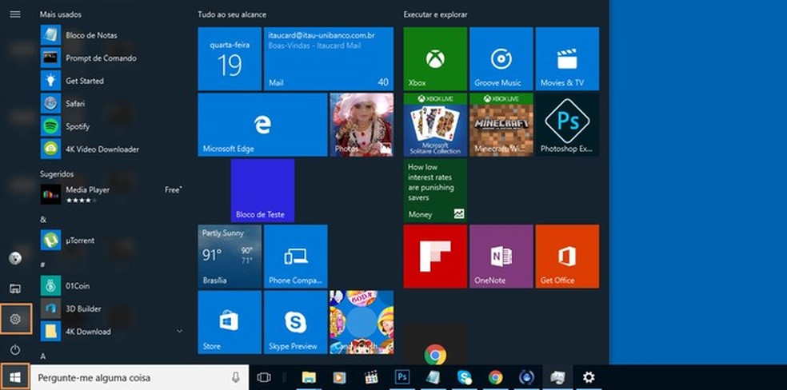Launch 3D Builder
The image size is (787, 390).
(x=111, y=308)
